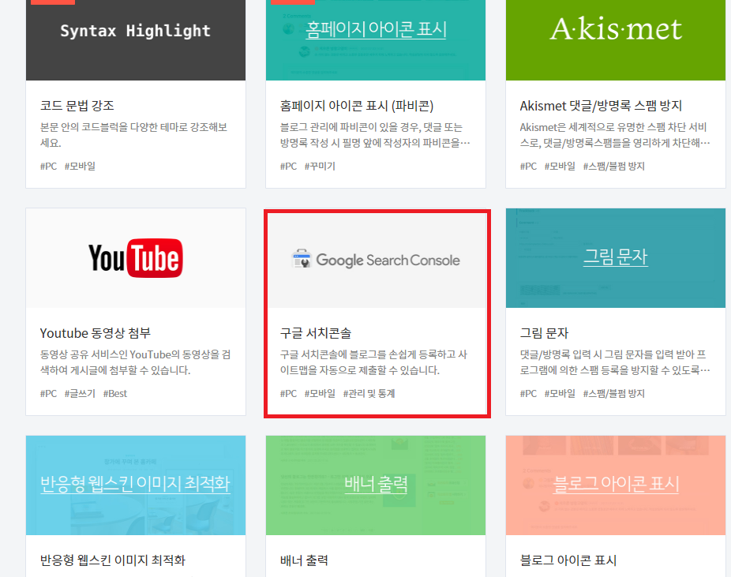Open the 홈페이지 아이콘 표시 teal banner

376,40
